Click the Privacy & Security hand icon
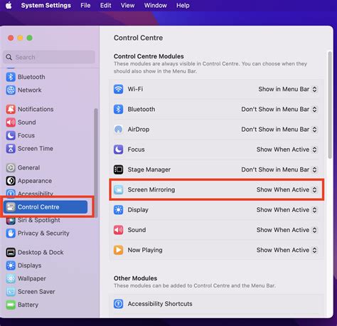The image size is (337, 326). point(11,233)
